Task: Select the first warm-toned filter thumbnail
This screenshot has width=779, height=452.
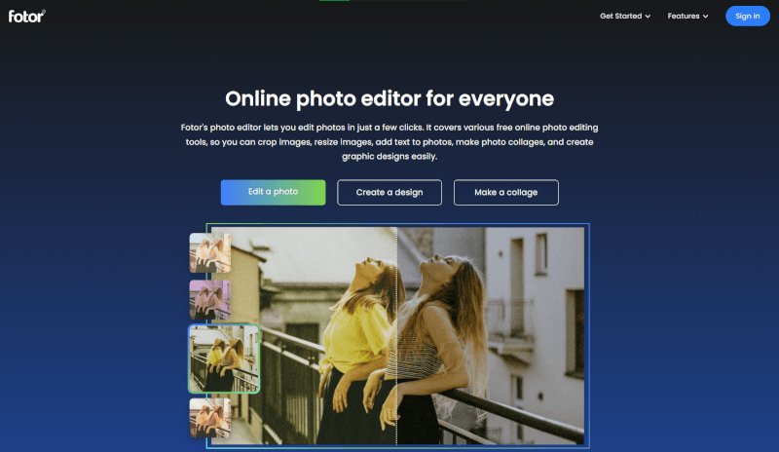Action: coord(209,252)
